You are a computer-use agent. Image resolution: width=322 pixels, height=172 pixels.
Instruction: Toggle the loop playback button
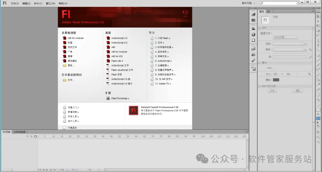pyautogui.click(x=63, y=170)
